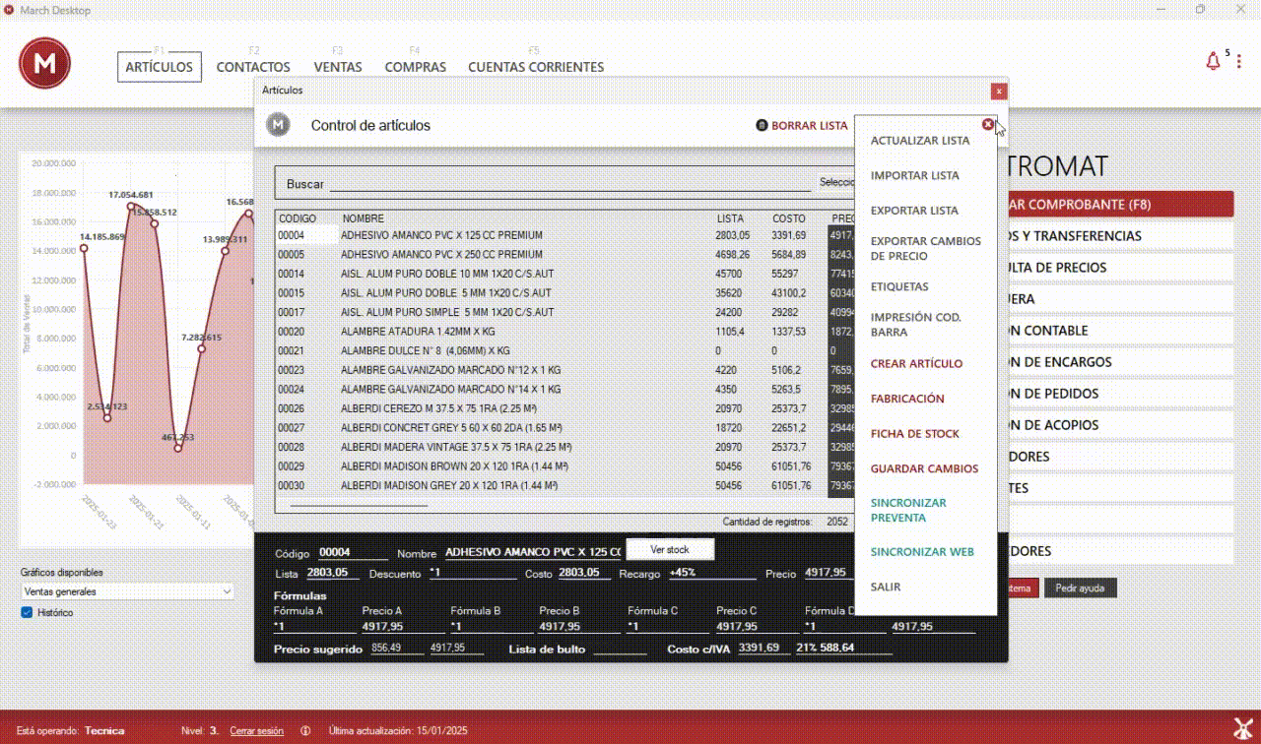Image resolution: width=1261 pixels, height=744 pixels.
Task: Choose GUARDAR CAMBIOS in the menu
Action: click(925, 469)
